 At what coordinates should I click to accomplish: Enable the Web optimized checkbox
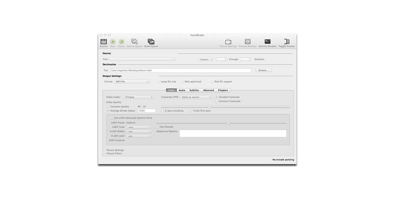[183, 81]
